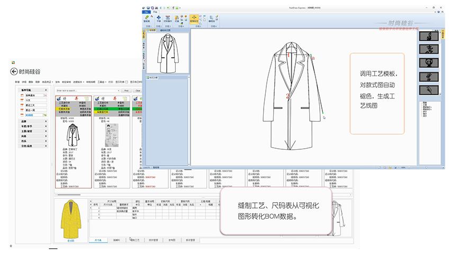Click the yellow note icon on the HK card
450x253 pixels.
pyautogui.click(x=125, y=98)
